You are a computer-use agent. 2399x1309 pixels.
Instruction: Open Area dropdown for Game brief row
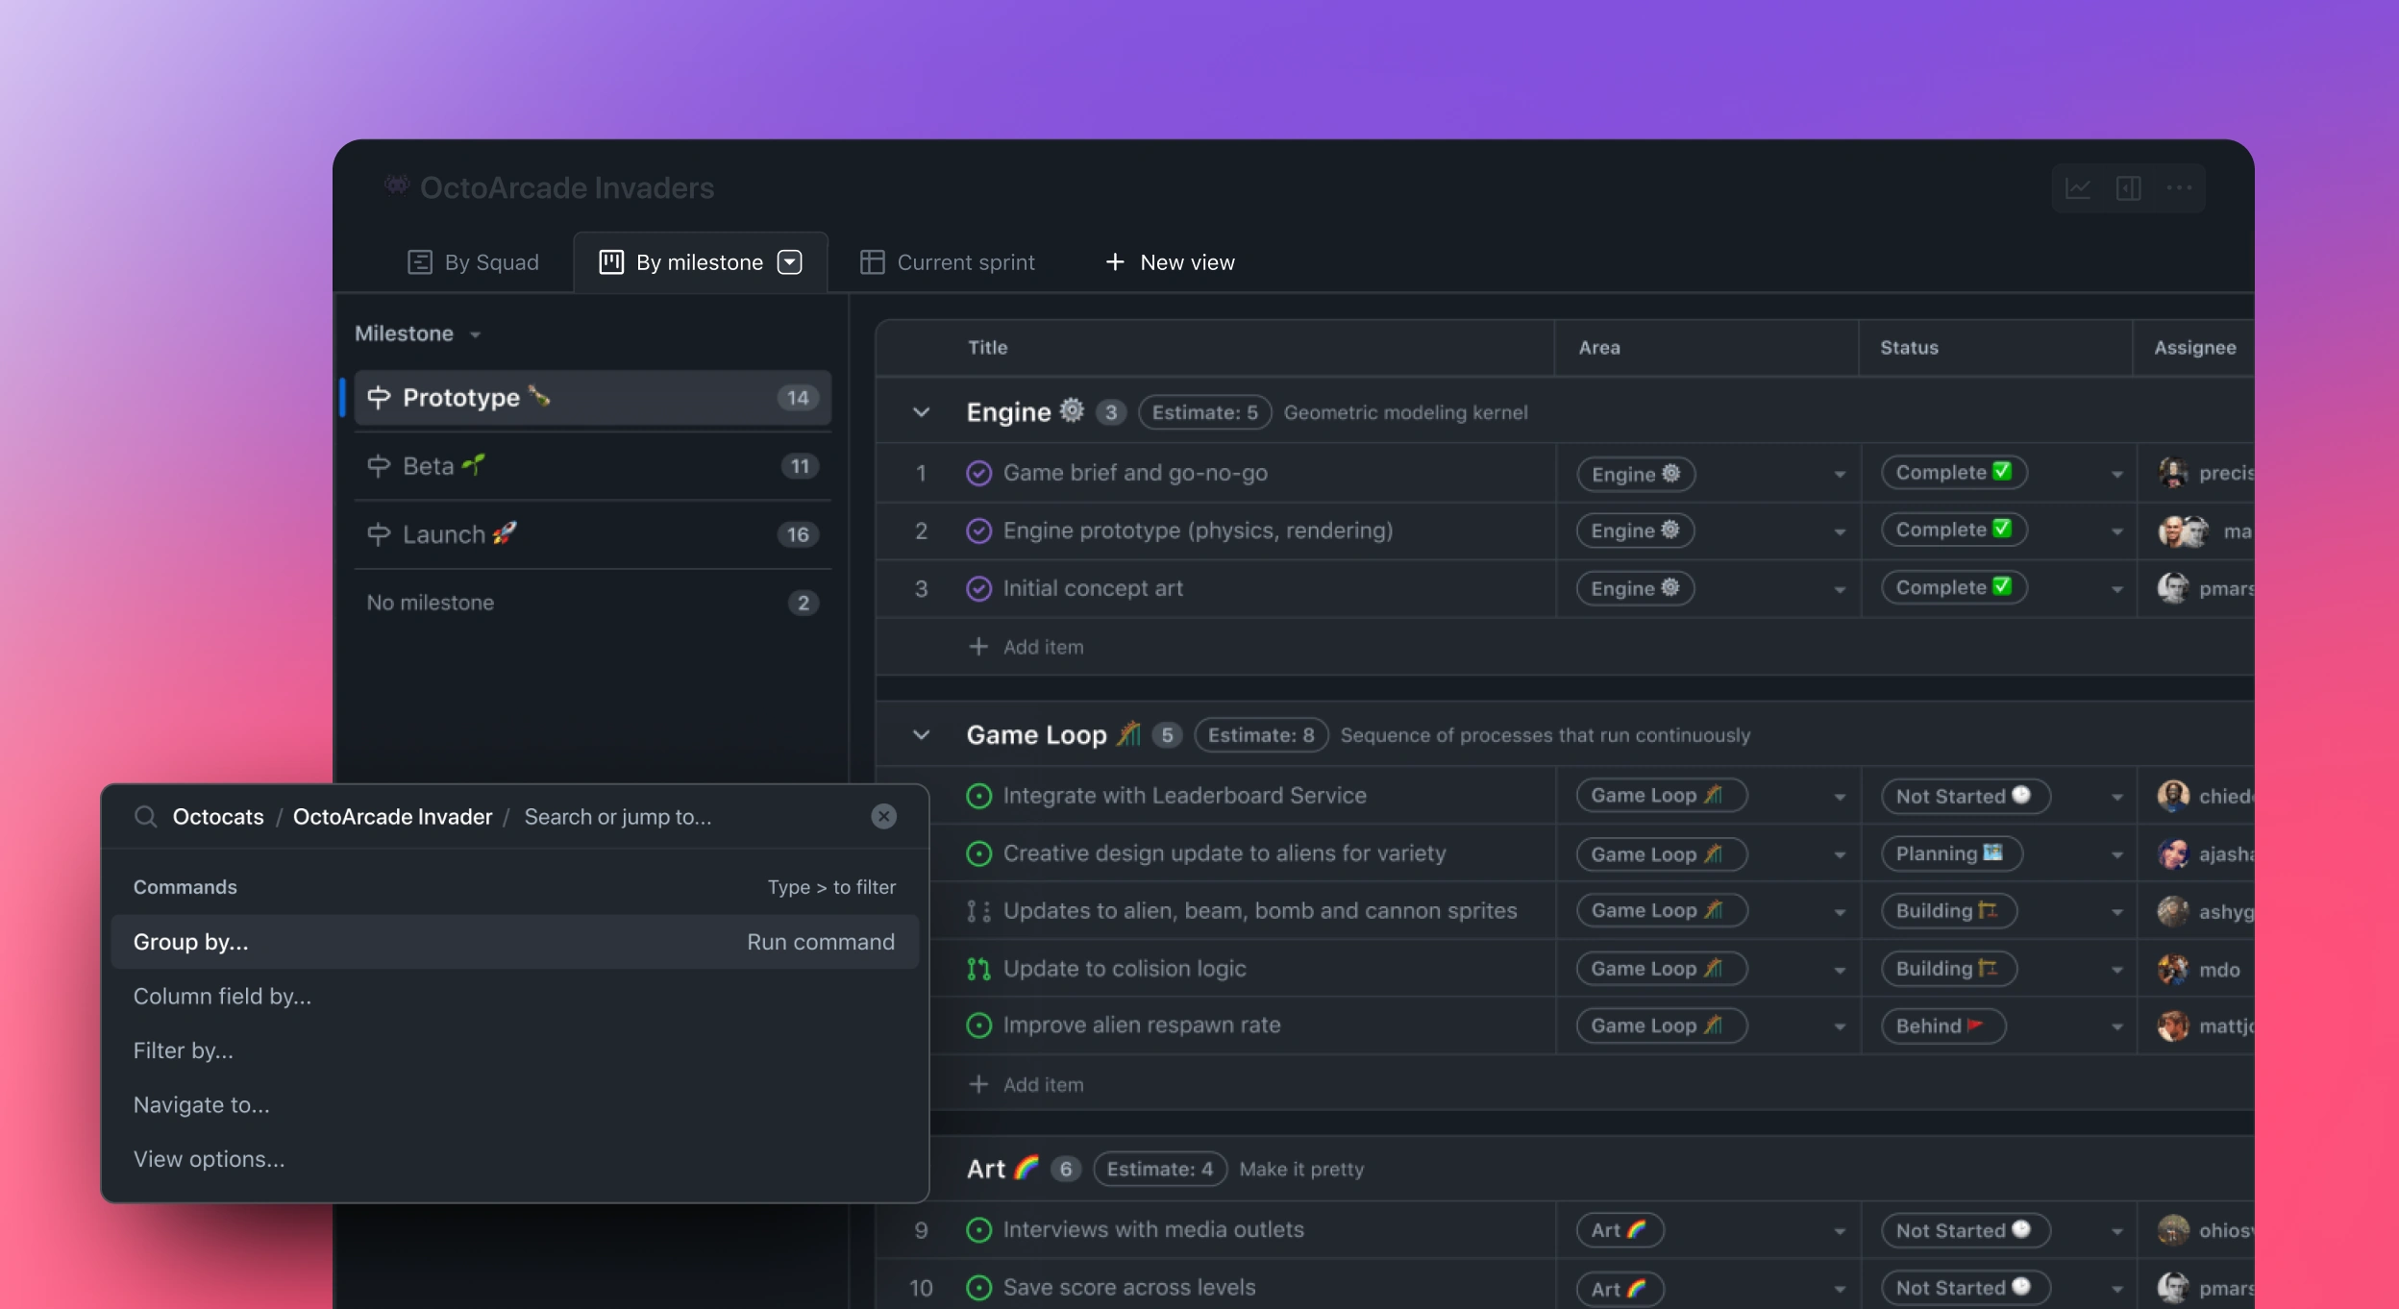(1839, 474)
